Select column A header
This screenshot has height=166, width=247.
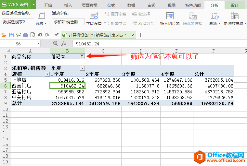click(31, 51)
